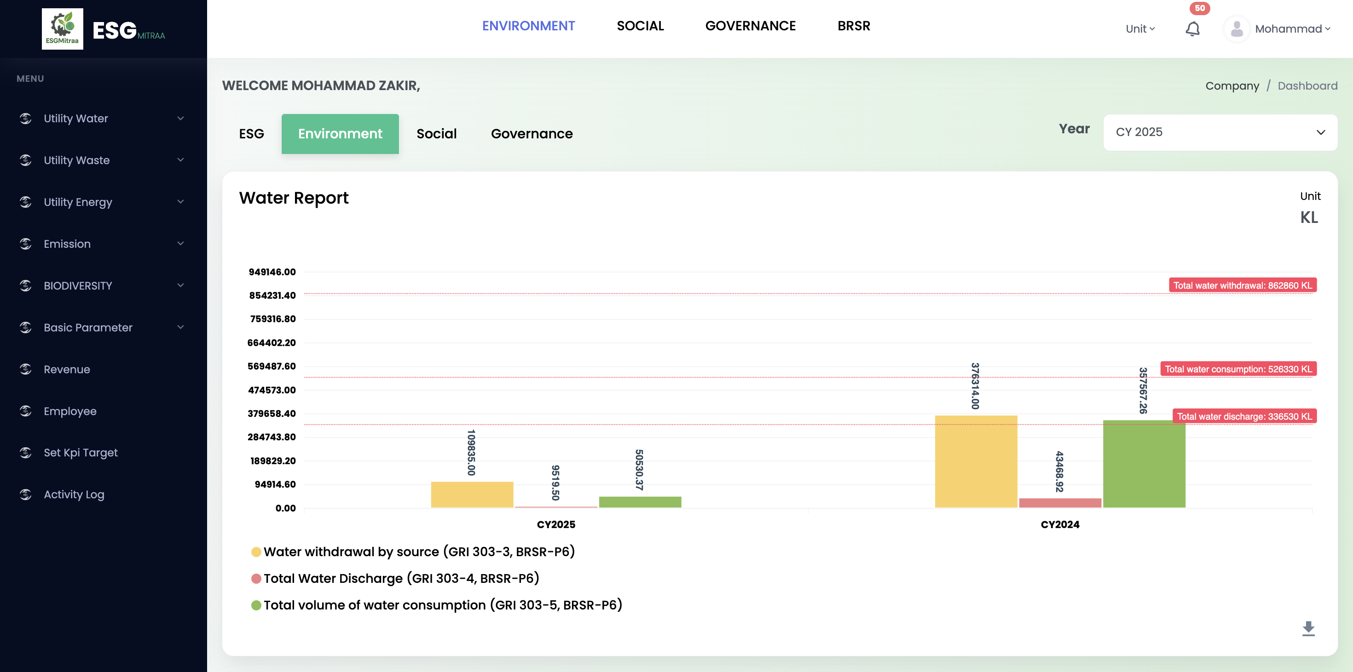Switch to the Social dashboard tab

(x=436, y=134)
